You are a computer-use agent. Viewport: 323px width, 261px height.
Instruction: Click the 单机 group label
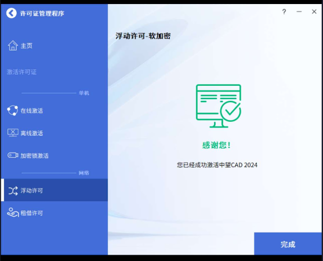(84, 93)
